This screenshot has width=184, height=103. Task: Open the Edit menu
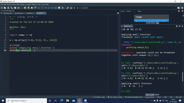(x=5, y=5)
